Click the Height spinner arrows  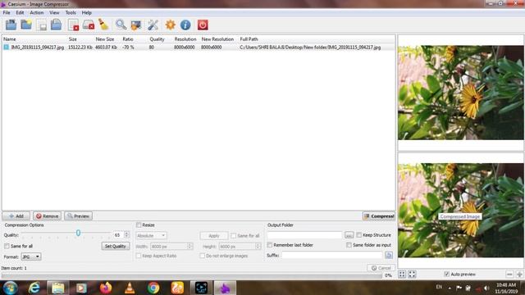(258, 246)
